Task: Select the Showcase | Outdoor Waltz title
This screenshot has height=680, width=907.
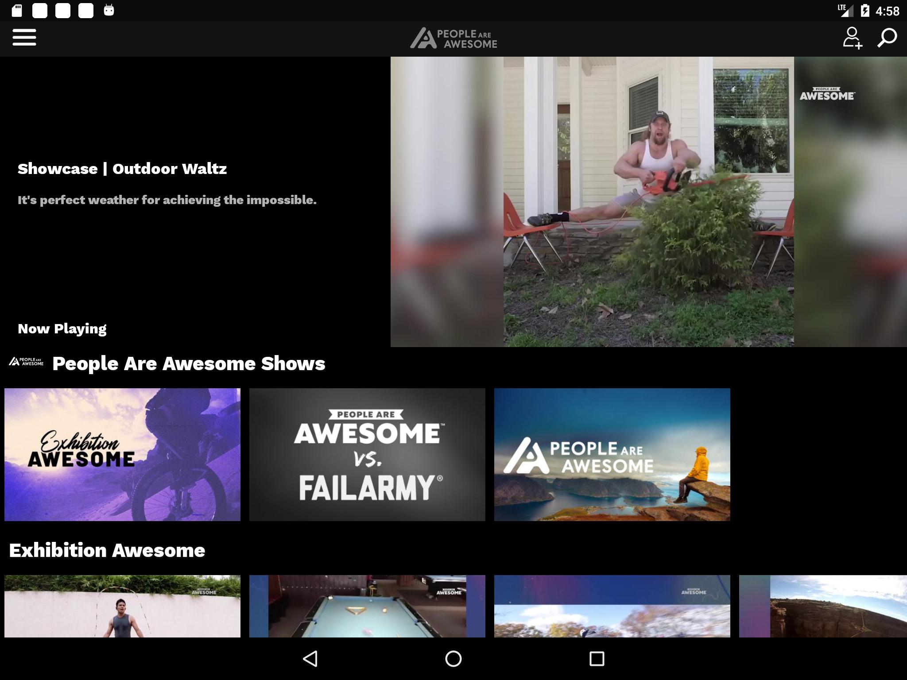Action: pyautogui.click(x=122, y=169)
